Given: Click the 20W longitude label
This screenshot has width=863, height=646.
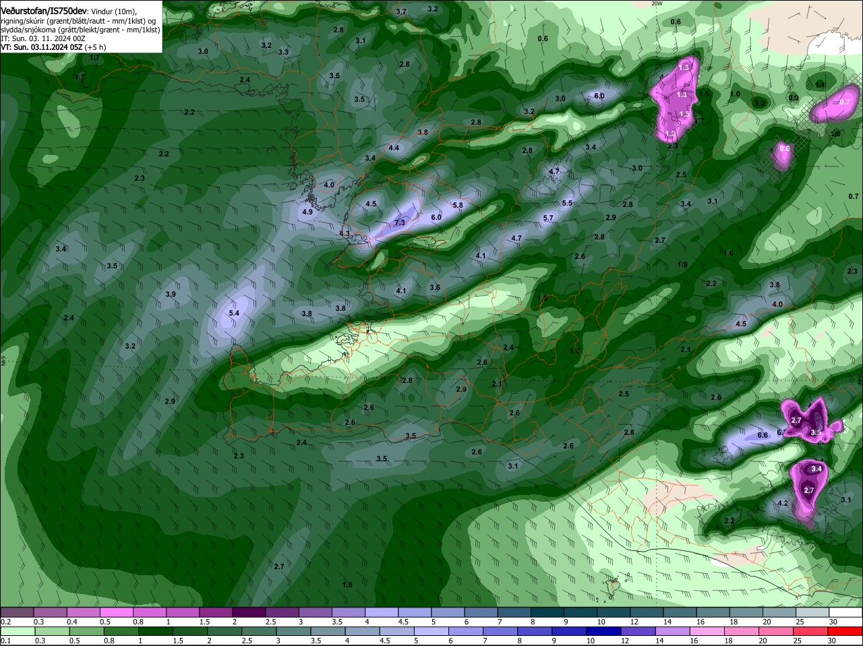Looking at the screenshot, I should point(657,3).
